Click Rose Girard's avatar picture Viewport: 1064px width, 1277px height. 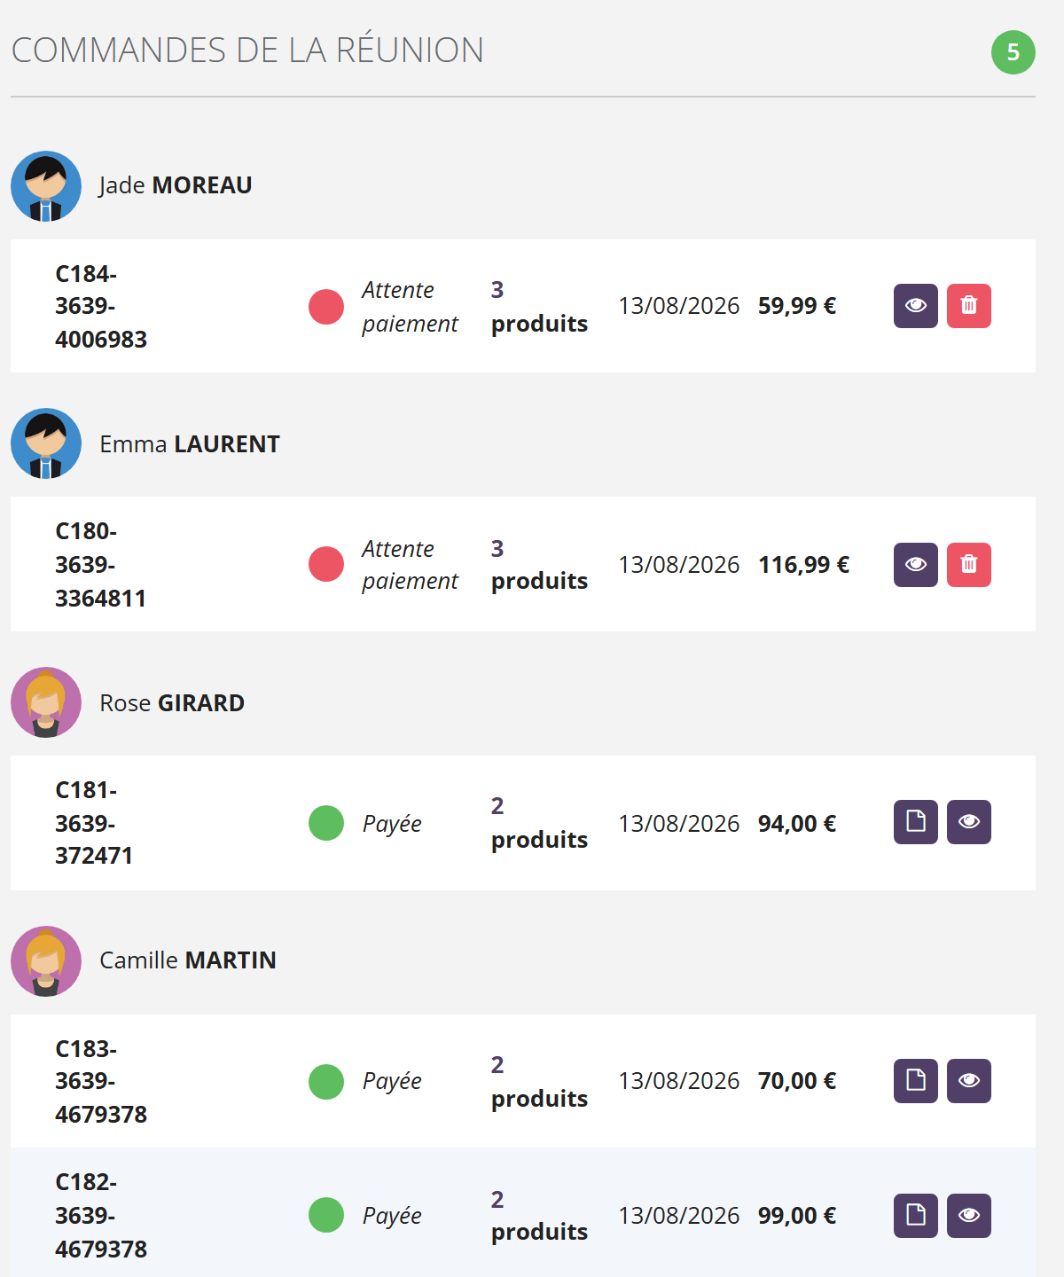pyautogui.click(x=46, y=702)
